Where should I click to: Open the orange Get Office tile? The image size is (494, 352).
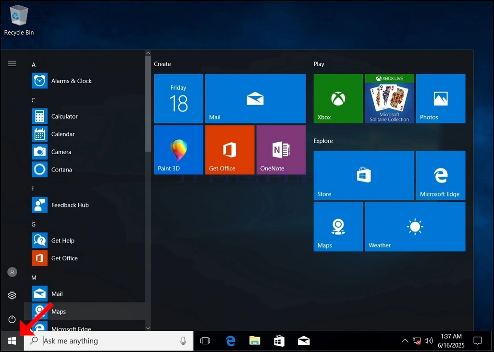click(230, 150)
